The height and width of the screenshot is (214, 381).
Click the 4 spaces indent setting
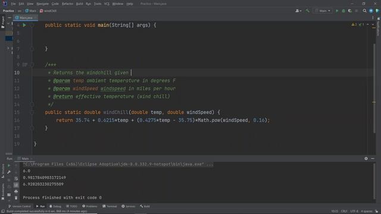tap(367, 212)
